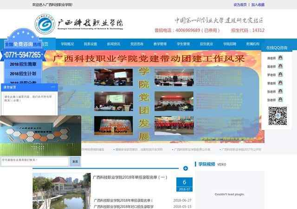Click the top-right conference photo in banner
The height and width of the screenshot is (209, 297).
pos(174,78)
